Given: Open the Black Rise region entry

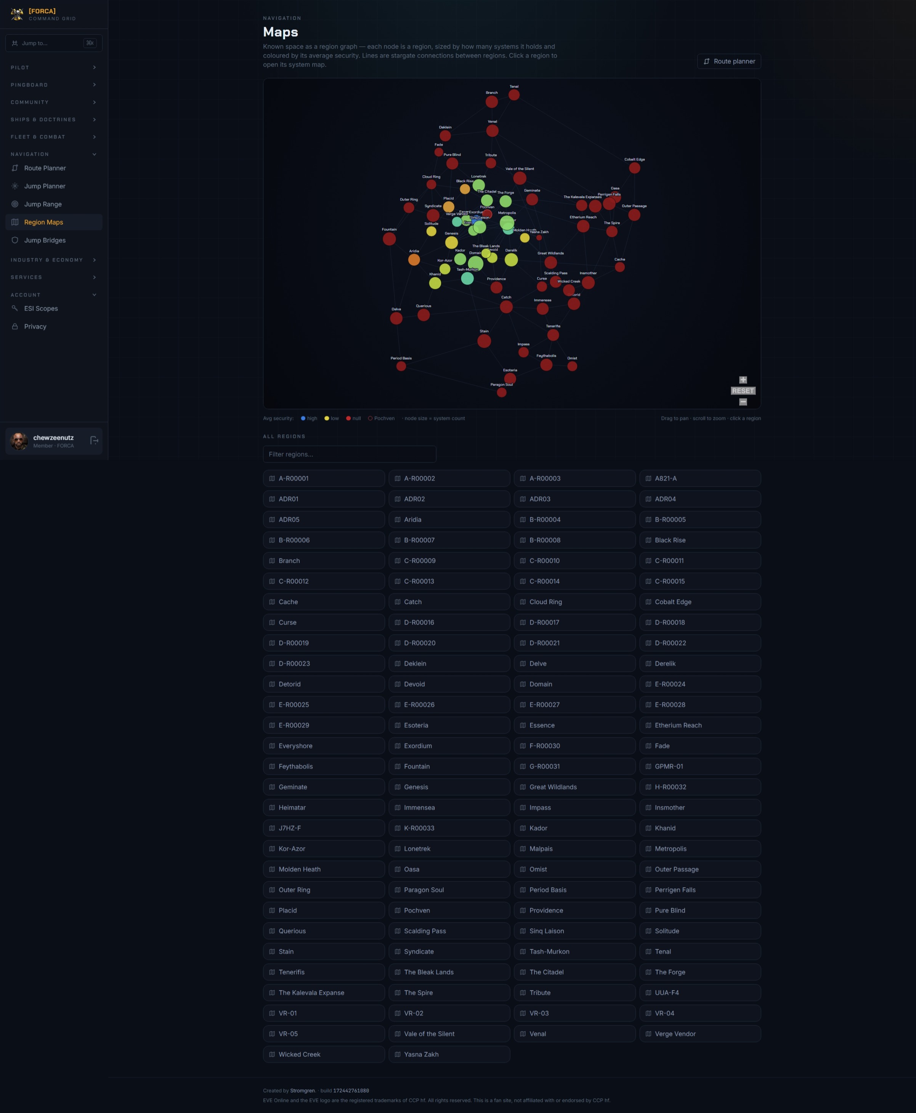Looking at the screenshot, I should tap(700, 540).
